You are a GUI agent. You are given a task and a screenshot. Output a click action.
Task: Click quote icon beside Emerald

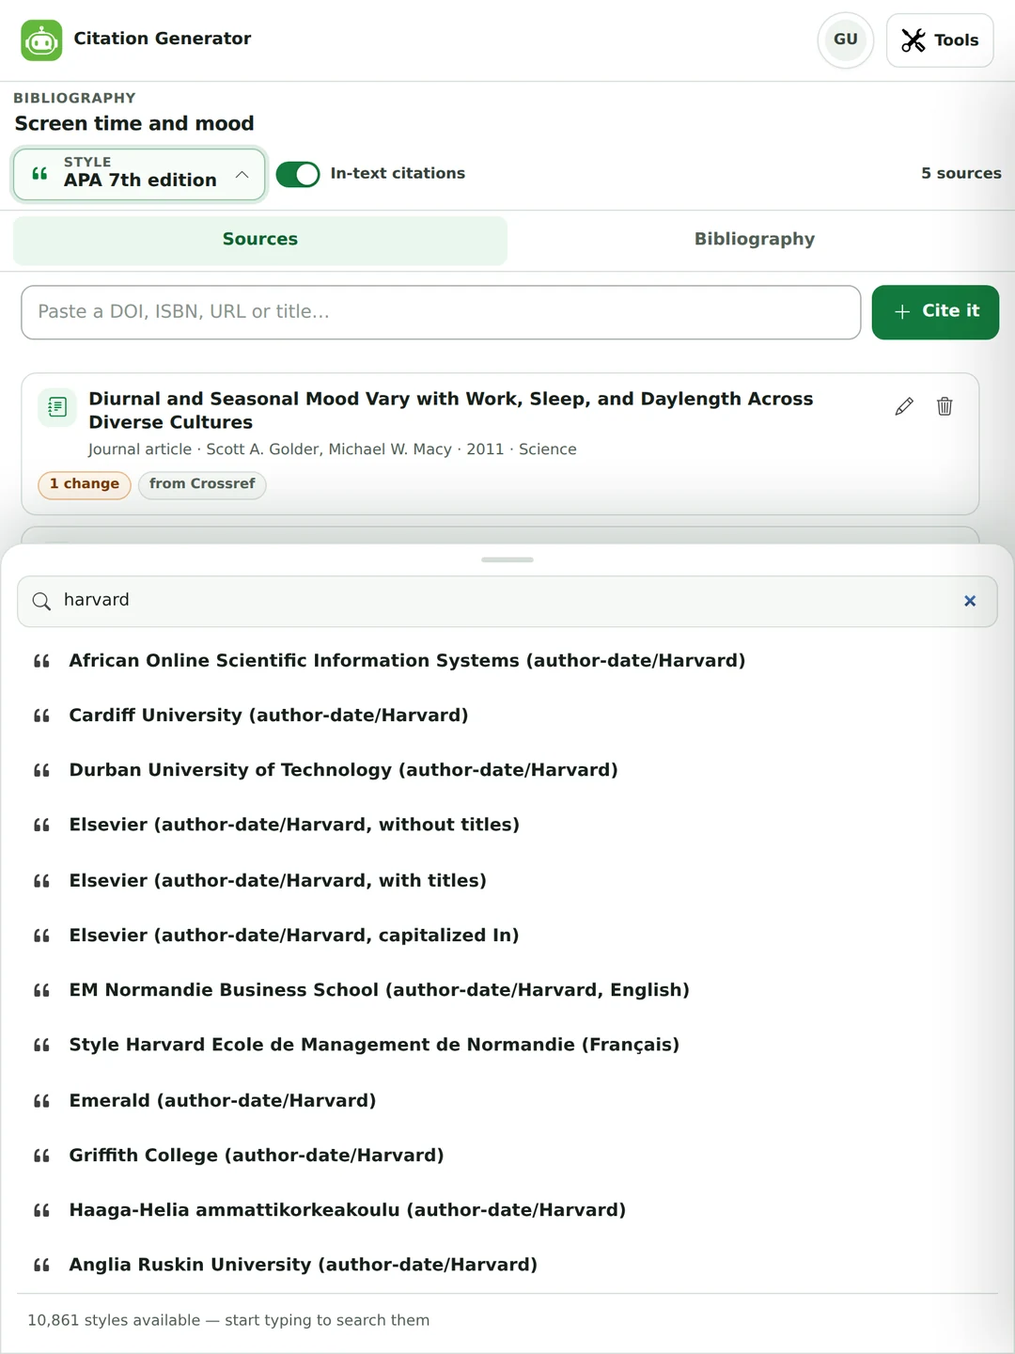pos(41,1101)
